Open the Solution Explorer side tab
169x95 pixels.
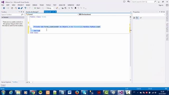(167, 16)
